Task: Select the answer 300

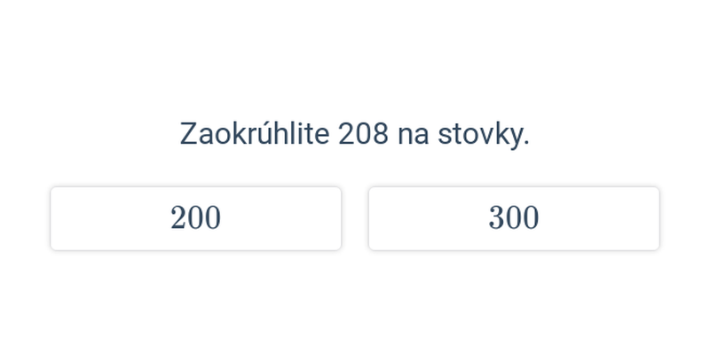Action: [514, 218]
